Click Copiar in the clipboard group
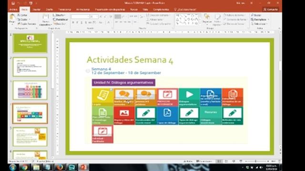Screen dimensions: 305x171 pyautogui.click(x=22, y=19)
